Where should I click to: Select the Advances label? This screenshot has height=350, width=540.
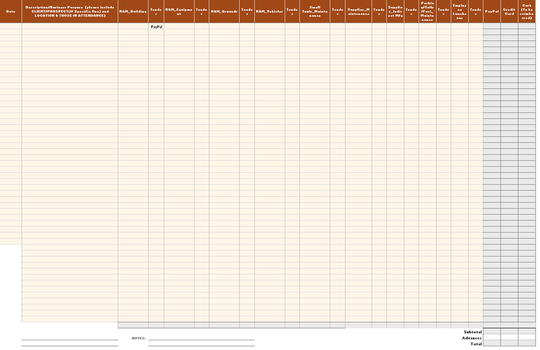tap(472, 338)
